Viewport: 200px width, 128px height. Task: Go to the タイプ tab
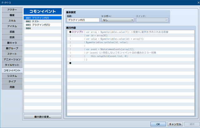pyautogui.click(x=12, y=81)
